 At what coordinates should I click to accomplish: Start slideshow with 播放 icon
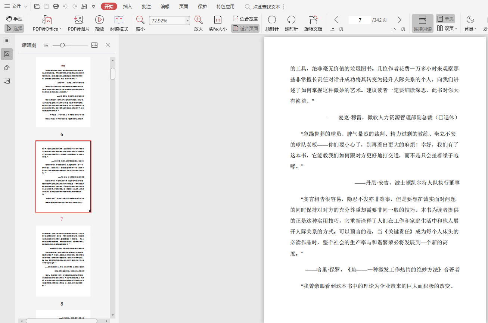[x=99, y=20]
